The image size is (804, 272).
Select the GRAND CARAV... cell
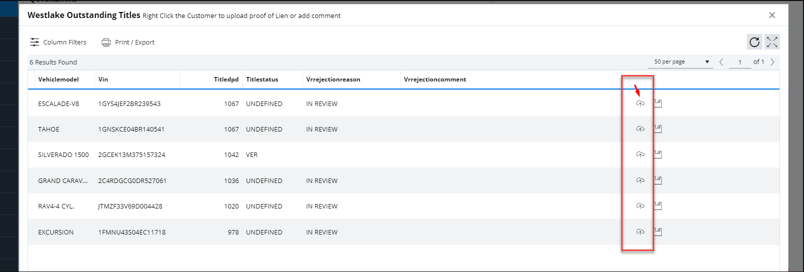pos(63,181)
